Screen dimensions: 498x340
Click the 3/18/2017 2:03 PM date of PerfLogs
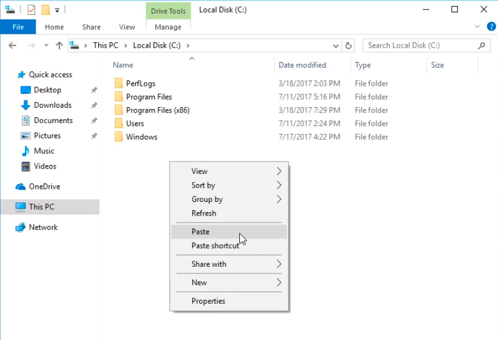click(x=309, y=83)
